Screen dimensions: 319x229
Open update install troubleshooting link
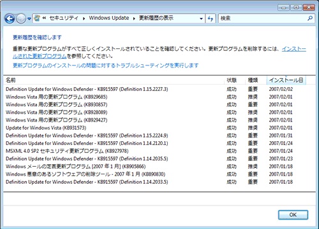[106, 66]
